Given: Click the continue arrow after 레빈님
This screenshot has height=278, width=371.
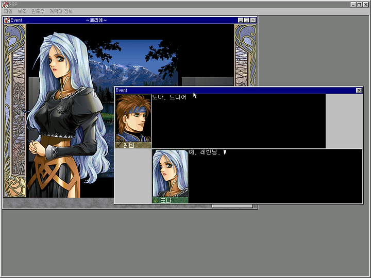Looking at the screenshot, I should point(225,152).
